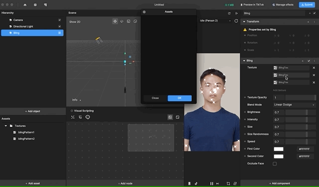319x187 pixels.
Task: Toggle Bling object visibility checkbox in Hierarchy
Action: point(60,33)
